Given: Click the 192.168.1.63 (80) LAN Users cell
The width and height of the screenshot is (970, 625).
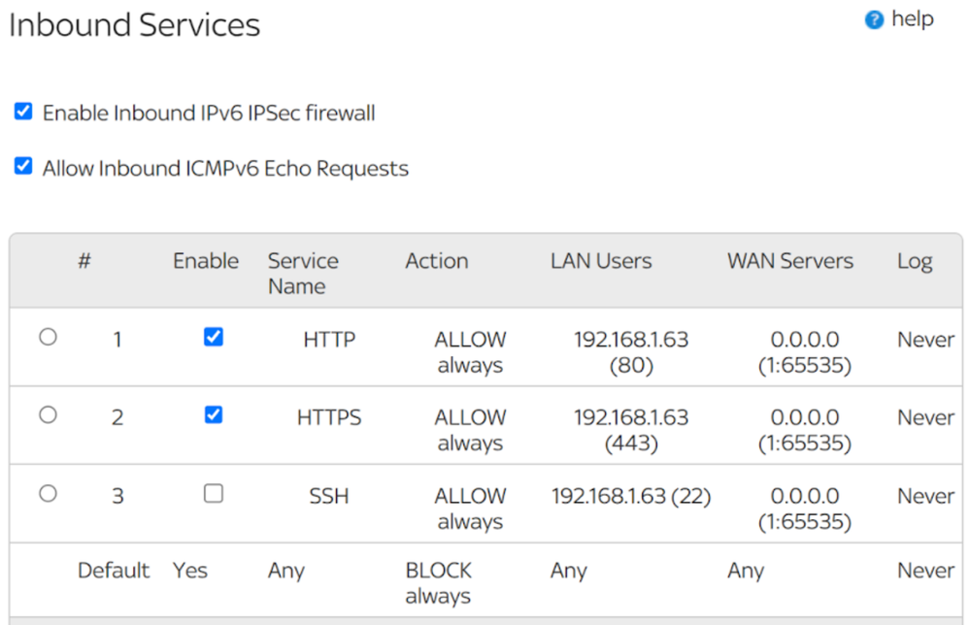Looking at the screenshot, I should click(631, 351).
